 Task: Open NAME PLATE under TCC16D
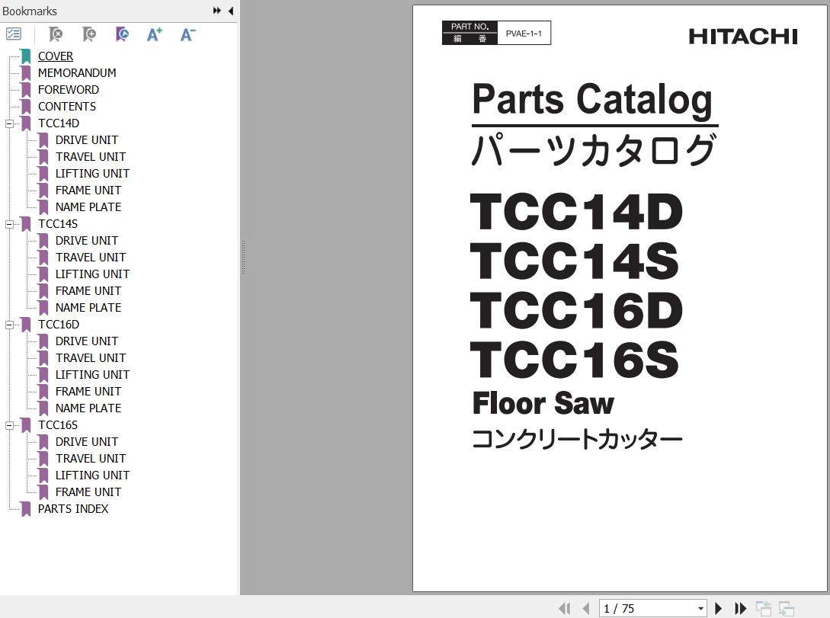[x=88, y=408]
